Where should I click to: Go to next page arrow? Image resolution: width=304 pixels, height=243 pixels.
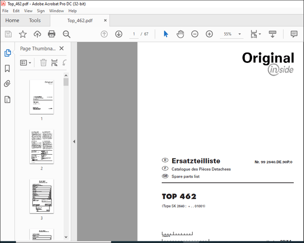[119, 34]
